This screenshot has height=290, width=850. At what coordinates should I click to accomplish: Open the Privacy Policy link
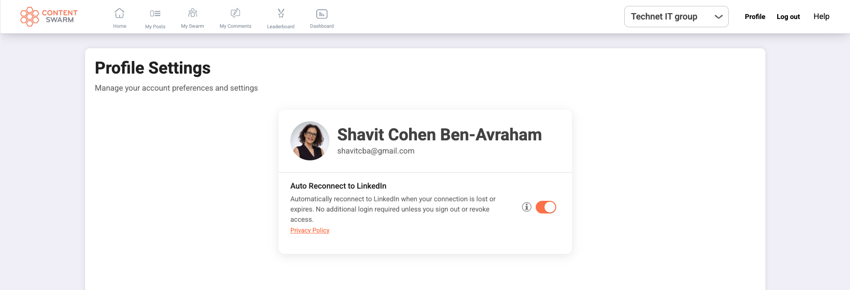tap(310, 231)
